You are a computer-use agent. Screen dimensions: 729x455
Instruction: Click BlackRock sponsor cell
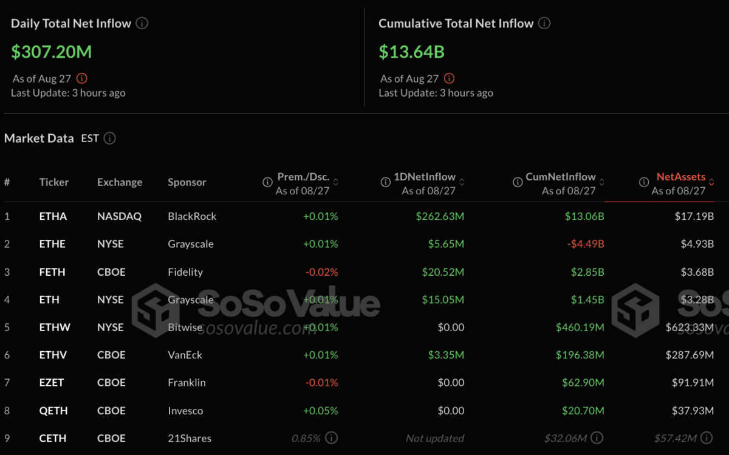point(192,216)
